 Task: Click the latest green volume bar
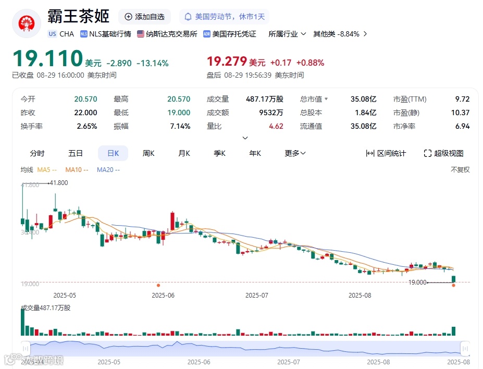[x=453, y=331]
